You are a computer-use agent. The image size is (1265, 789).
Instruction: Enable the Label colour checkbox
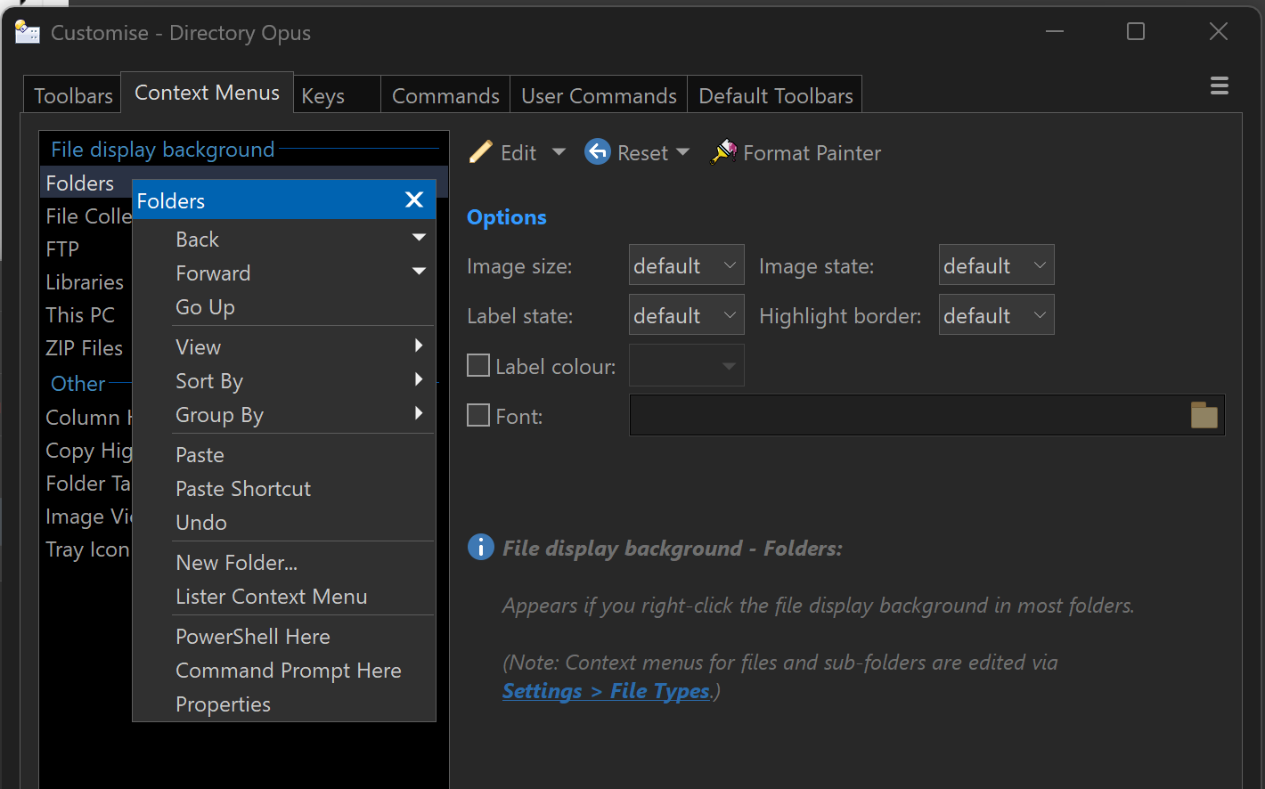pyautogui.click(x=478, y=366)
